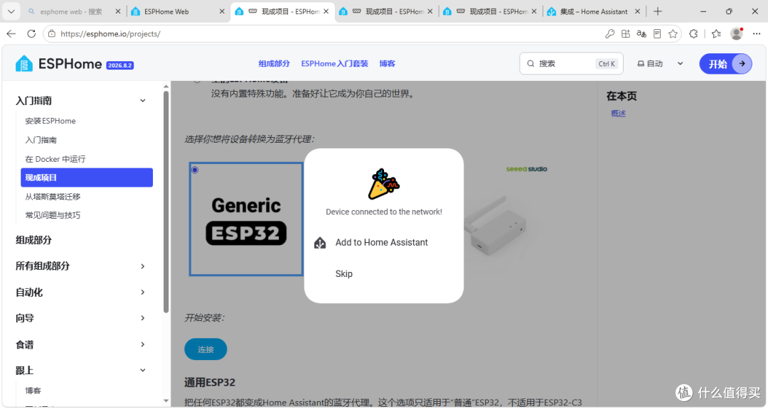Open the 安装 ESPHome sidebar link
This screenshot has width=768, height=409.
click(50, 121)
